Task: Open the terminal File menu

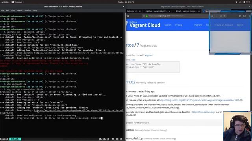Action: tap(2, 11)
